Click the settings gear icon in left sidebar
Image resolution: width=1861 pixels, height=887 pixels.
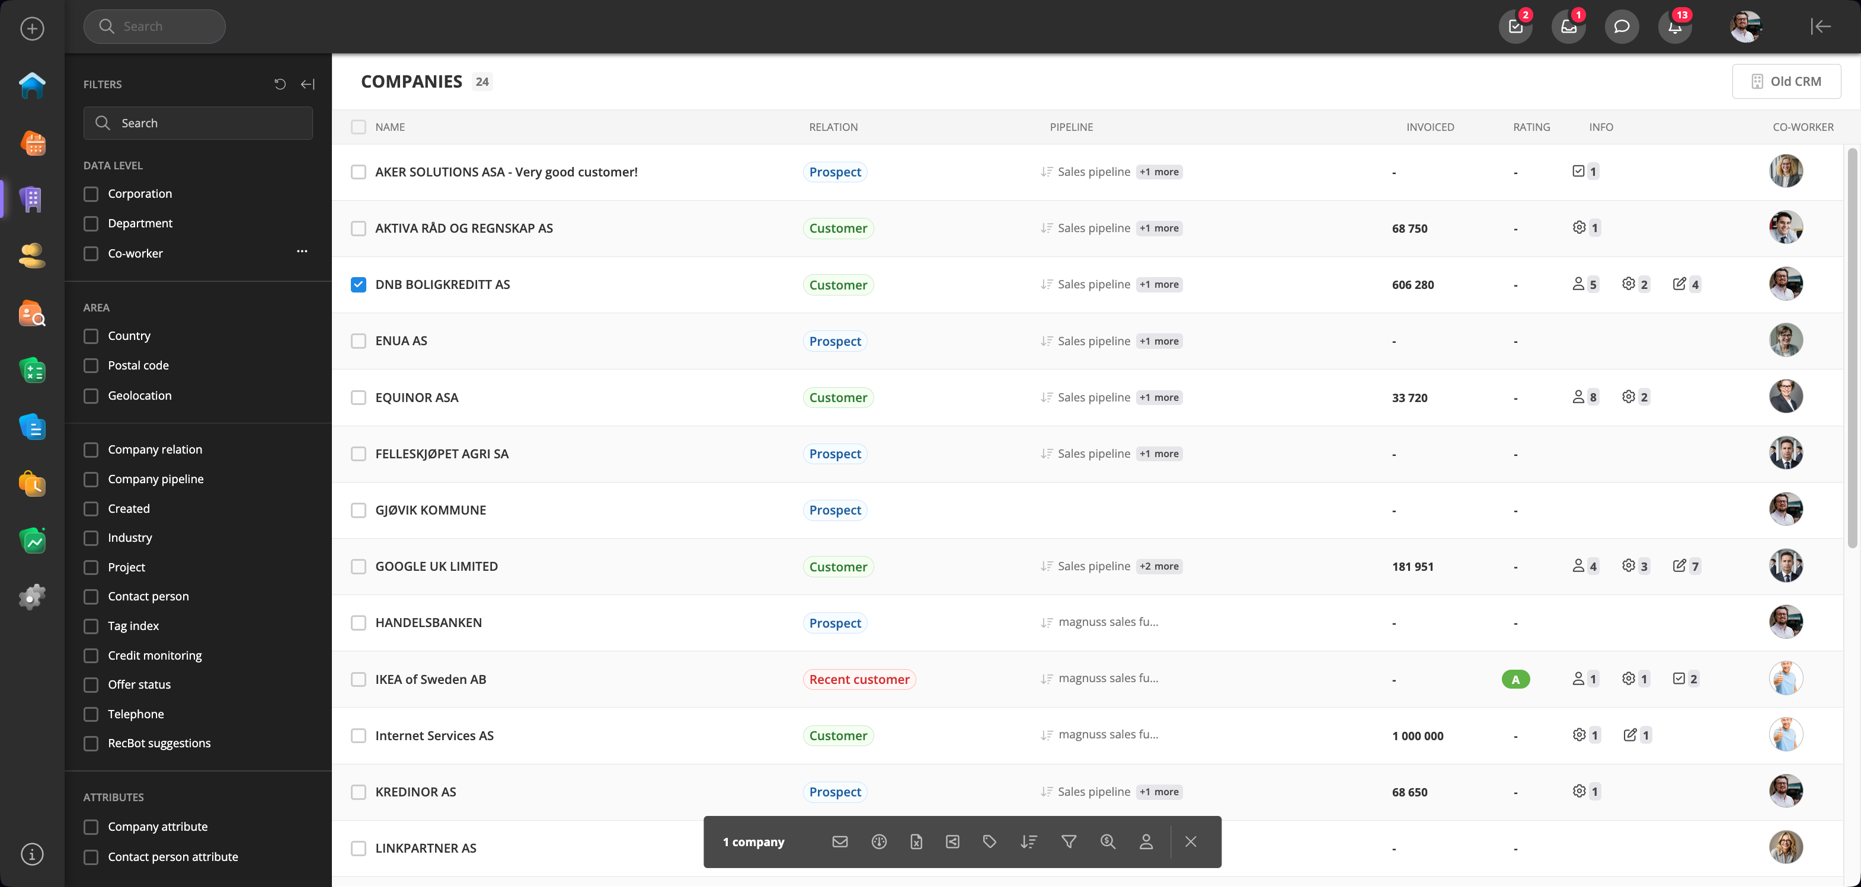point(32,597)
